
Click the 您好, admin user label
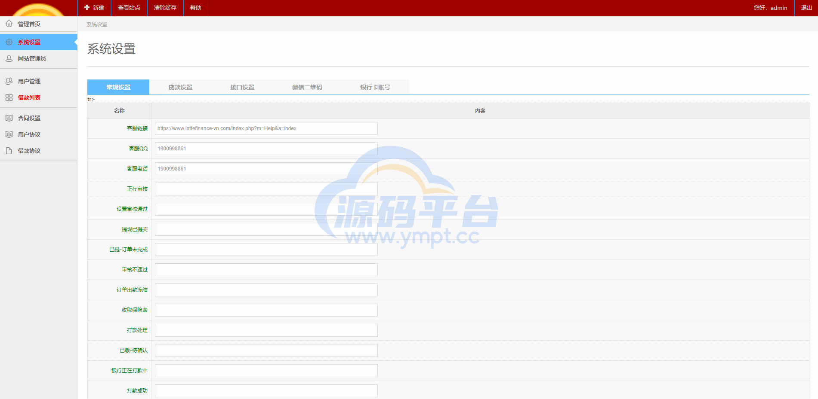point(770,8)
